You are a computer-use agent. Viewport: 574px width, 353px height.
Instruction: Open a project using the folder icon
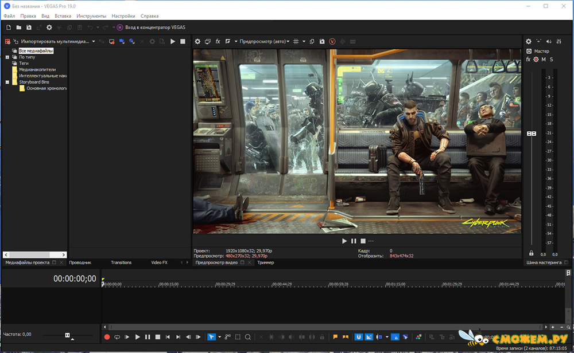point(19,28)
